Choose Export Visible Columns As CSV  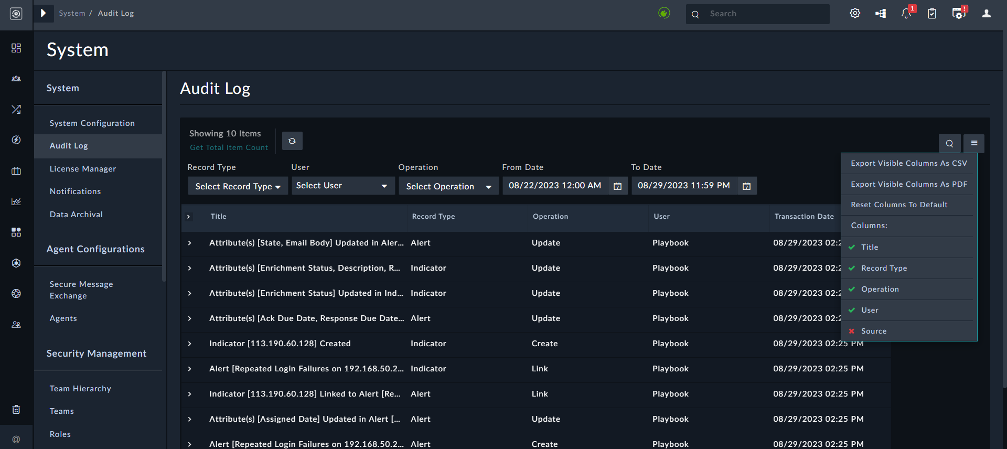(x=909, y=163)
